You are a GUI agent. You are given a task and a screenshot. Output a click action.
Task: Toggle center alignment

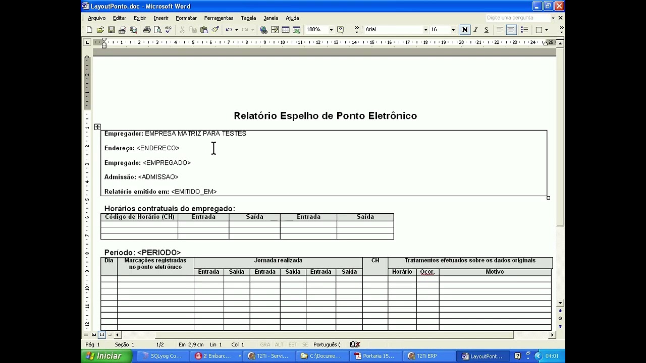[x=511, y=30]
